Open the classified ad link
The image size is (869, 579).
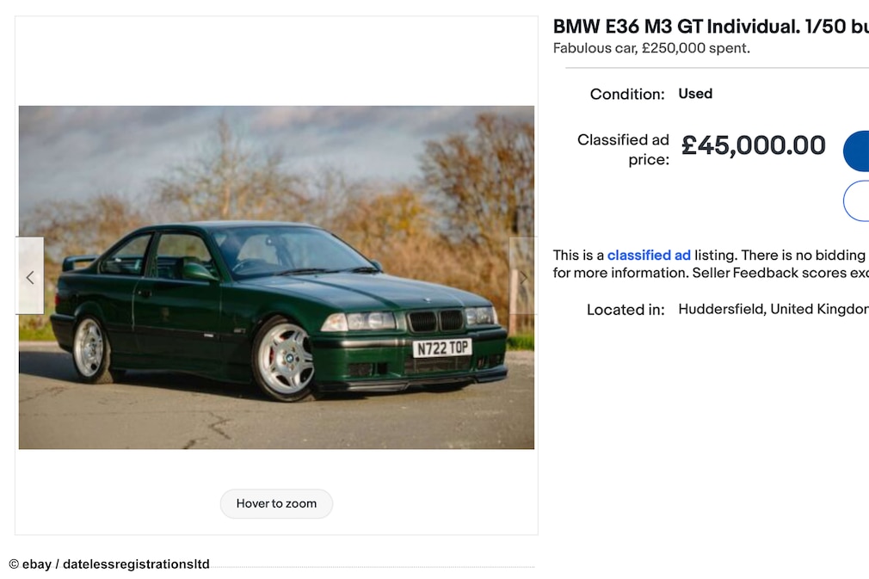[649, 255]
